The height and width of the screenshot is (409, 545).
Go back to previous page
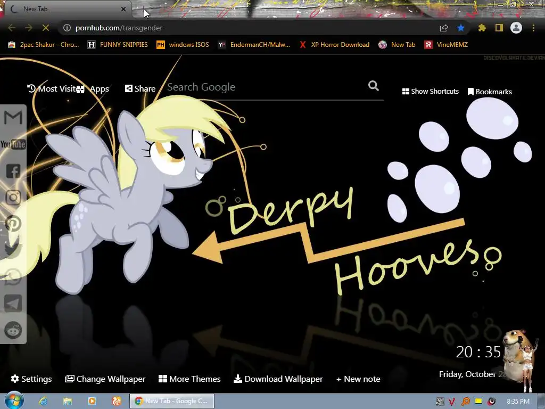pos(12,28)
